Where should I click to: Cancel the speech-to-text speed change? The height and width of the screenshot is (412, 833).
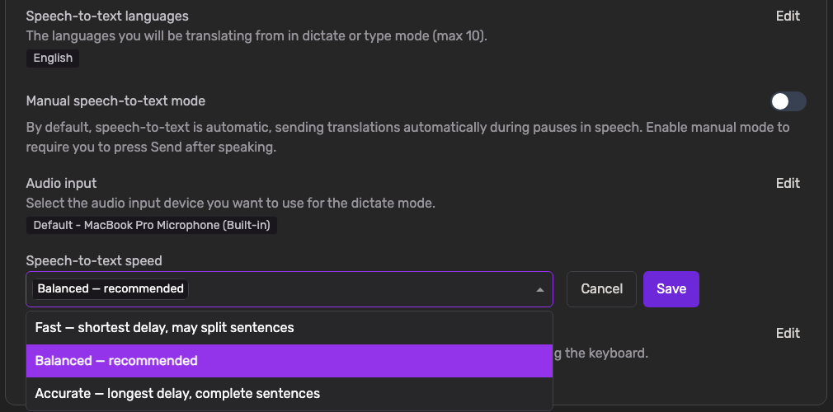601,289
